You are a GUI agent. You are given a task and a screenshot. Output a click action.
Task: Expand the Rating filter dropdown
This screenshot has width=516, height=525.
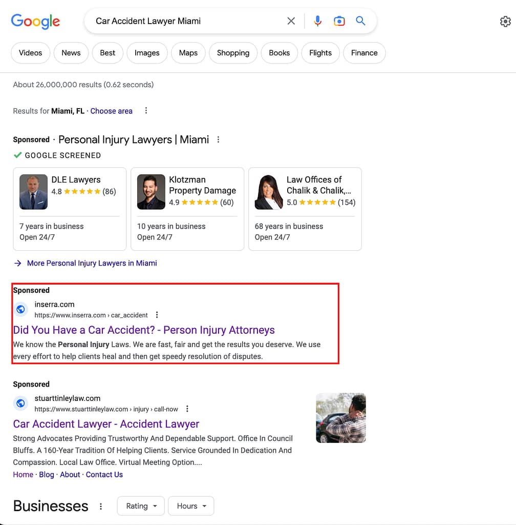click(x=141, y=506)
